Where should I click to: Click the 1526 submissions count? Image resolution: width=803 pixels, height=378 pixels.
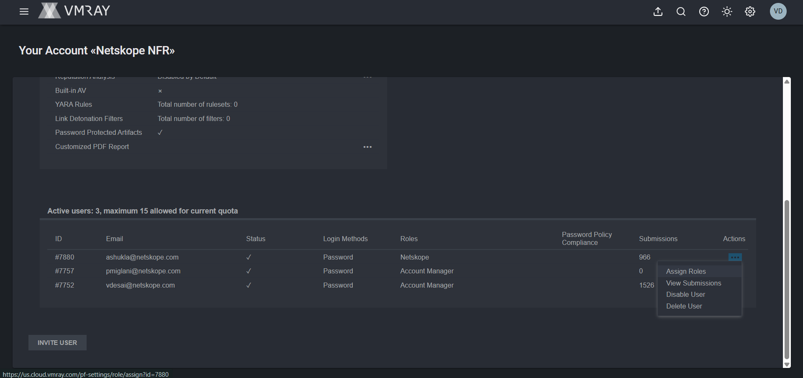[646, 285]
